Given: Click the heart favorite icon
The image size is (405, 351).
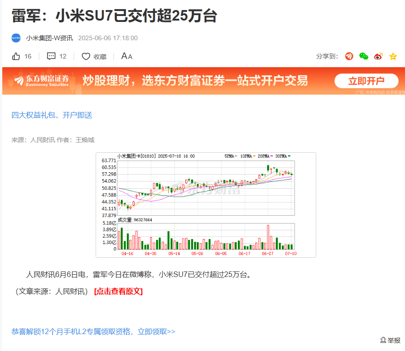Looking at the screenshot, I should [86, 56].
